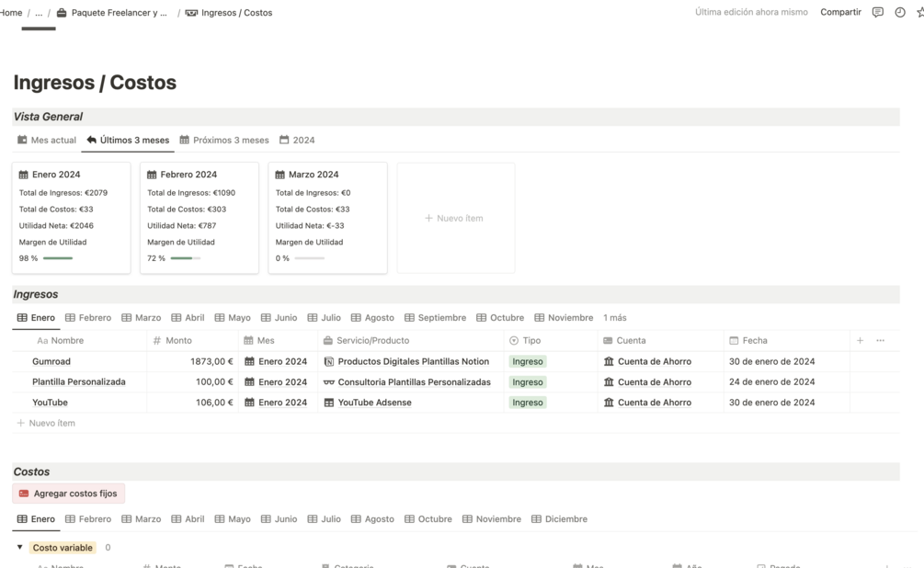Open Productos Digitales Plantillas Notion relation
The height and width of the screenshot is (568, 924).
point(406,362)
